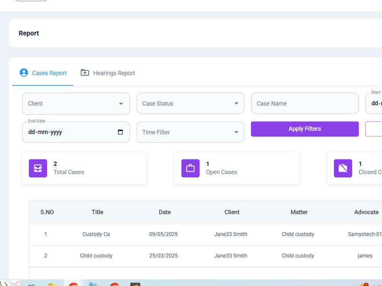The width and height of the screenshot is (382, 286).
Task: Click the date 09/05/2025
Action: coord(163,234)
